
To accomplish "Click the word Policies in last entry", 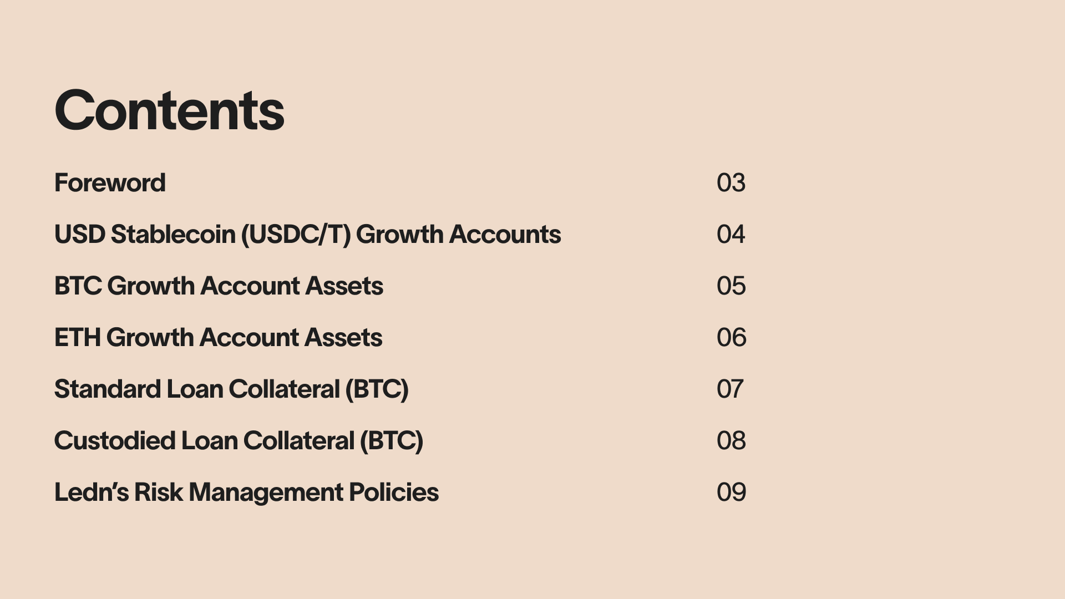I will pos(393,492).
